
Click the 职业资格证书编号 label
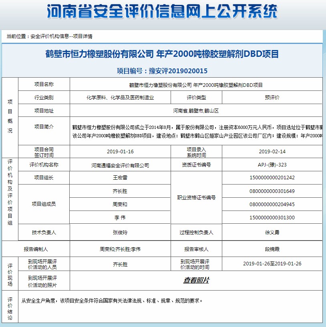click(x=196, y=197)
